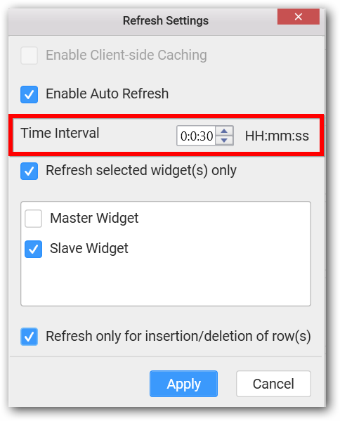The image size is (340, 421).
Task: Click the Time Interval down arrow
Action: 224,140
